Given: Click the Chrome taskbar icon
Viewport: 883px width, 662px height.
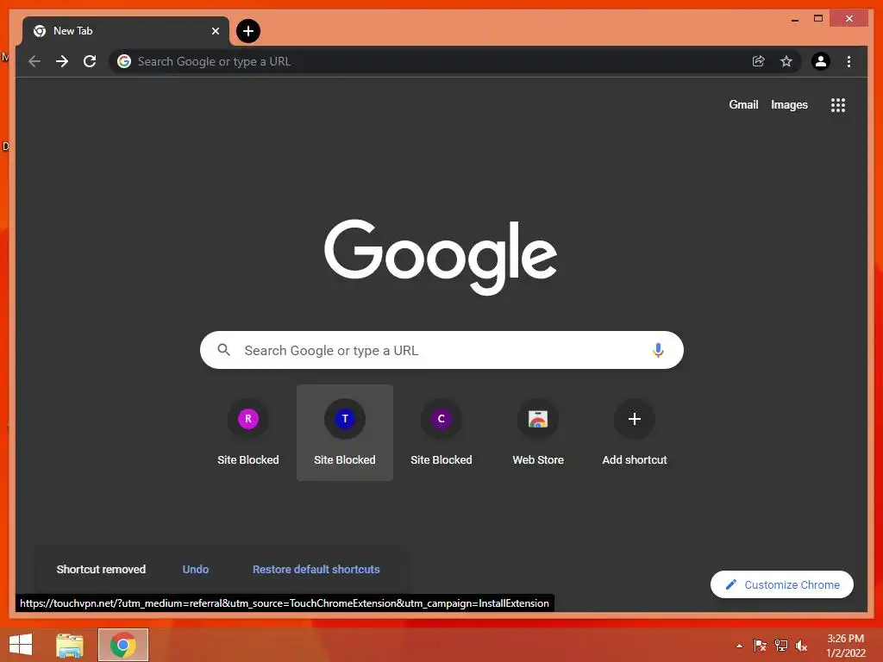Looking at the screenshot, I should [122, 645].
